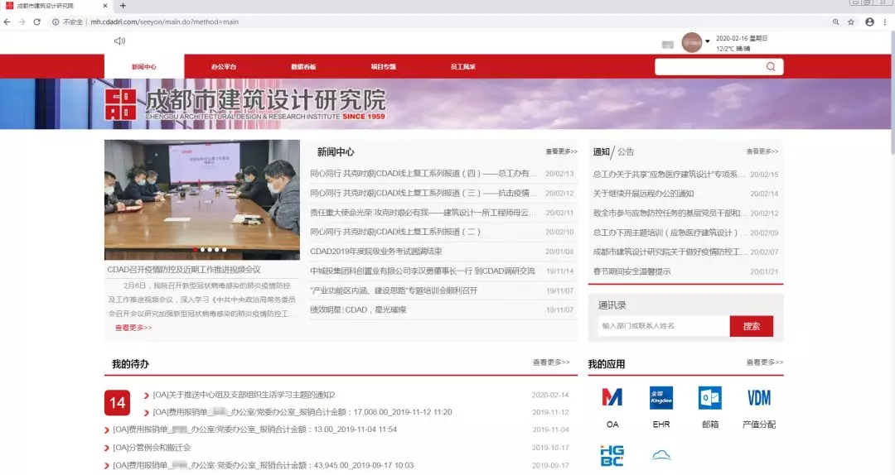Click the speaker announcement icon
Viewport: 895px width, 475px height.
pyautogui.click(x=119, y=41)
